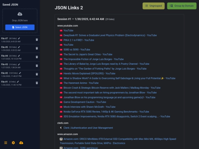This screenshot has width=199, height=149.
Task: Open Garden of Forking Paths link
Action: 105,69
